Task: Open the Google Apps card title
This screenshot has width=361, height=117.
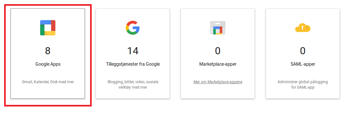Action: 48,64
